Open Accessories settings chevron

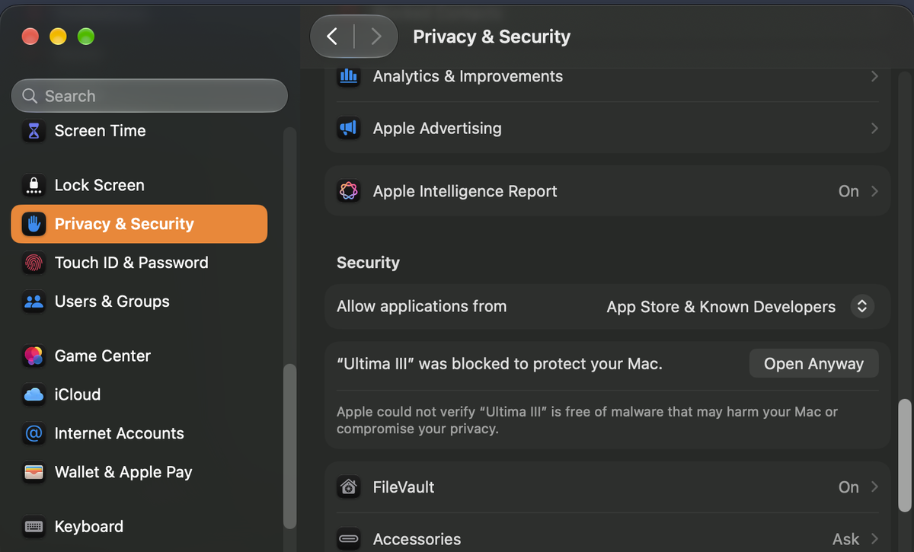point(874,539)
